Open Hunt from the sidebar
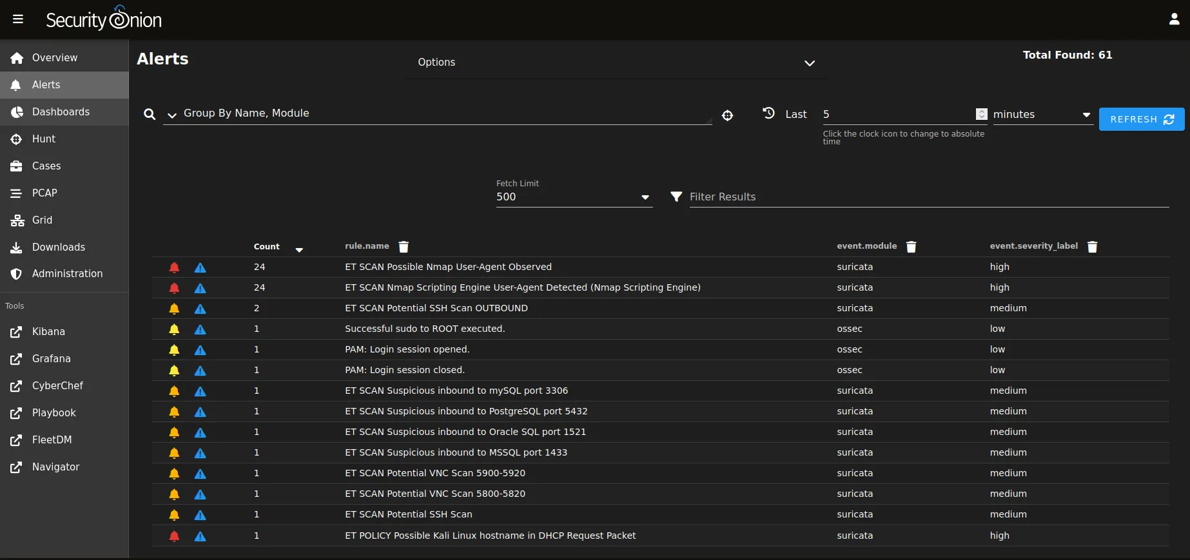The width and height of the screenshot is (1190, 560). (44, 139)
